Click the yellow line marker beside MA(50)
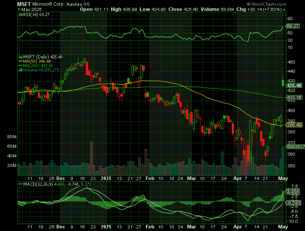Screen dimensions: 305x231 [20, 61]
